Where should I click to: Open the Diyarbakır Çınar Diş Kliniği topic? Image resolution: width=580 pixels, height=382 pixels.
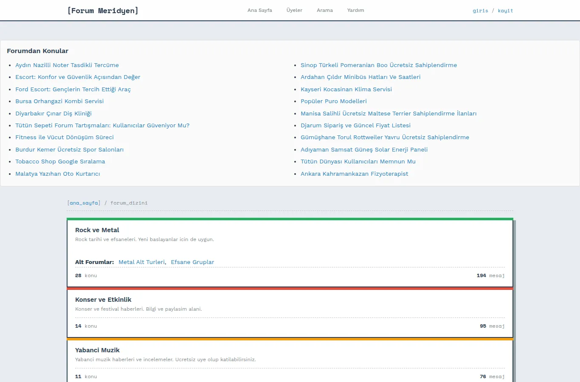click(53, 113)
